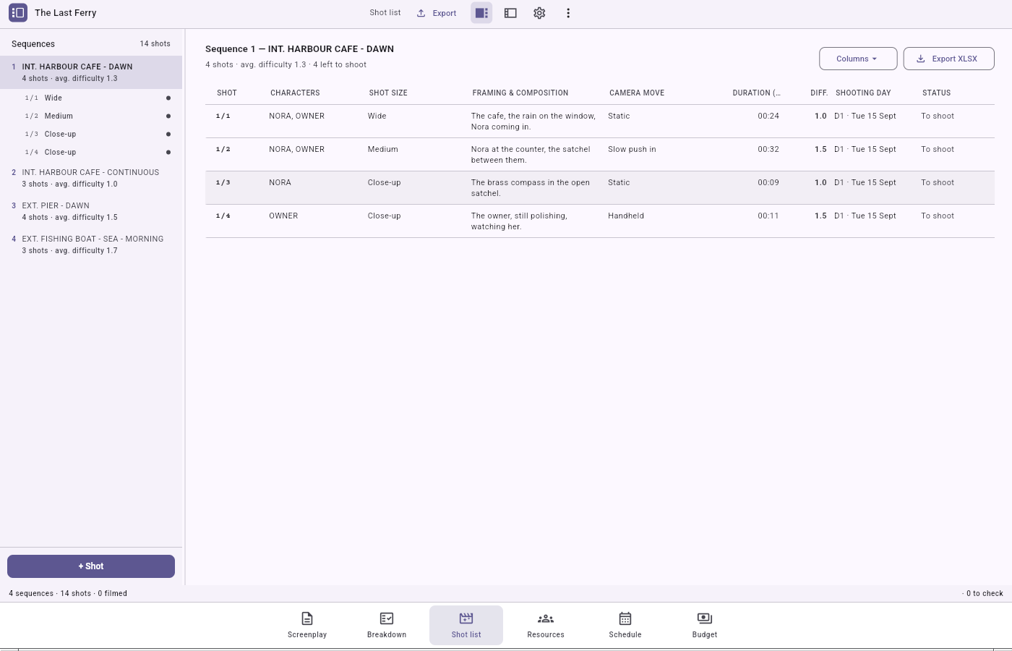The width and height of the screenshot is (1012, 651).
Task: Open the Screenplay tab label
Action: [x=307, y=635]
